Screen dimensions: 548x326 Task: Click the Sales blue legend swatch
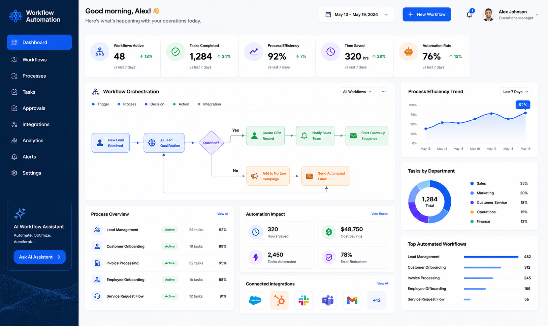pyautogui.click(x=472, y=183)
